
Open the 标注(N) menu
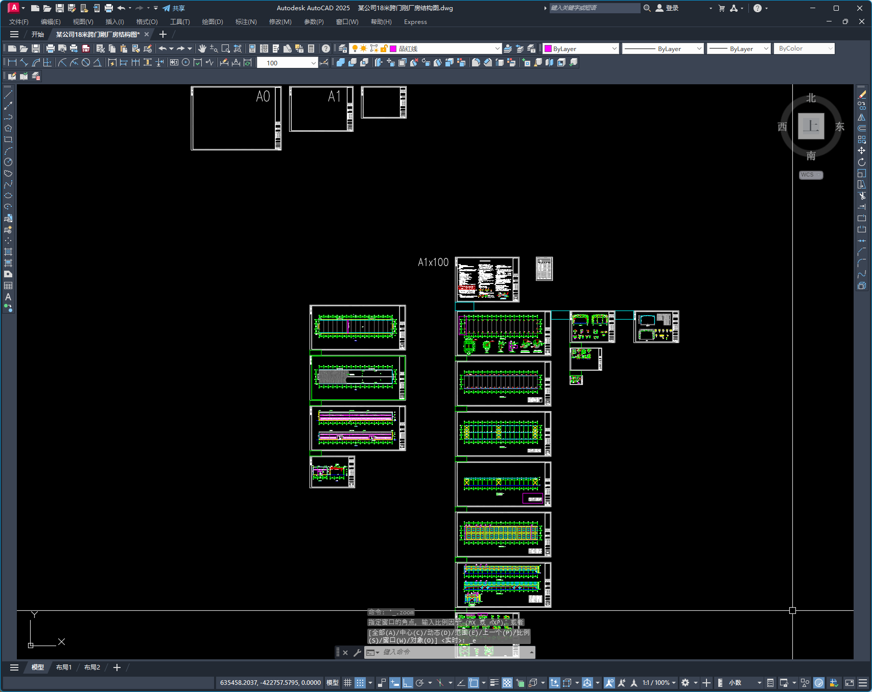point(246,22)
